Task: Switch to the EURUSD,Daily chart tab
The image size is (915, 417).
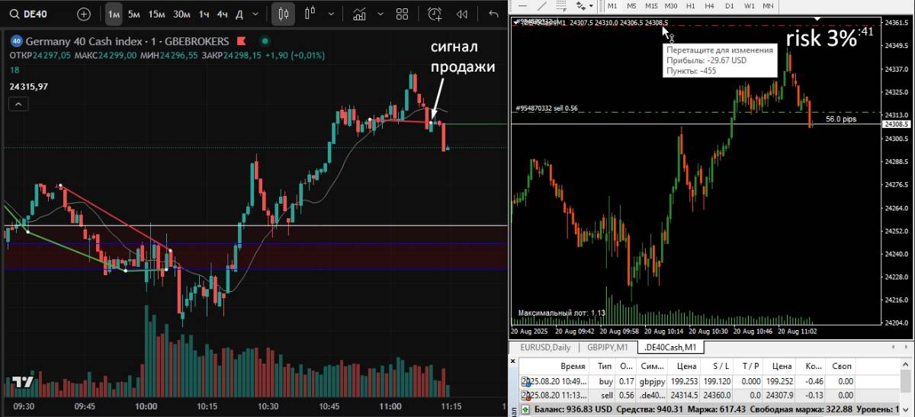Action: [x=544, y=348]
